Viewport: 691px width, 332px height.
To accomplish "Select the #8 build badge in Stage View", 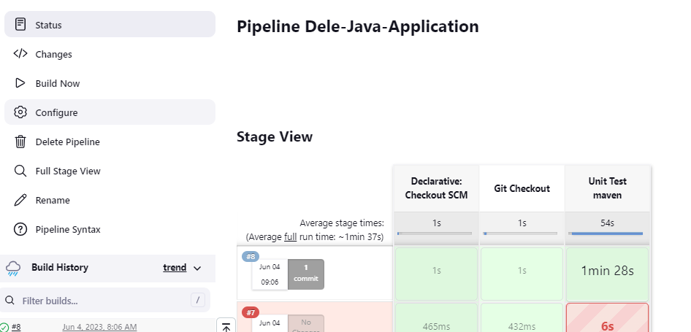I will [x=251, y=257].
